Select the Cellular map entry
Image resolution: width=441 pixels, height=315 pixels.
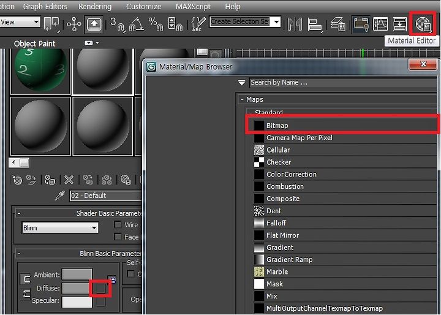click(345, 150)
